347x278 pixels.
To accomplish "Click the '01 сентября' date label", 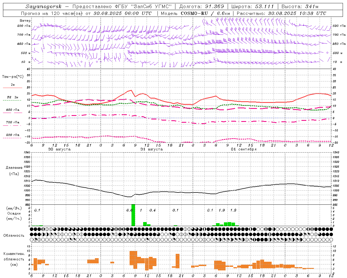I will (x=244, y=149).
